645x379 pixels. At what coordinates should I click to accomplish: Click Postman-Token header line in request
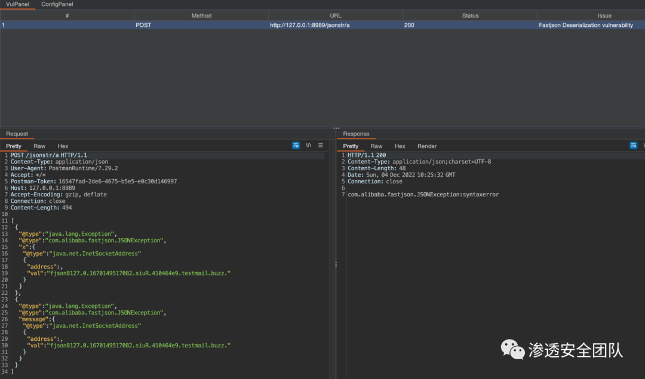94,181
